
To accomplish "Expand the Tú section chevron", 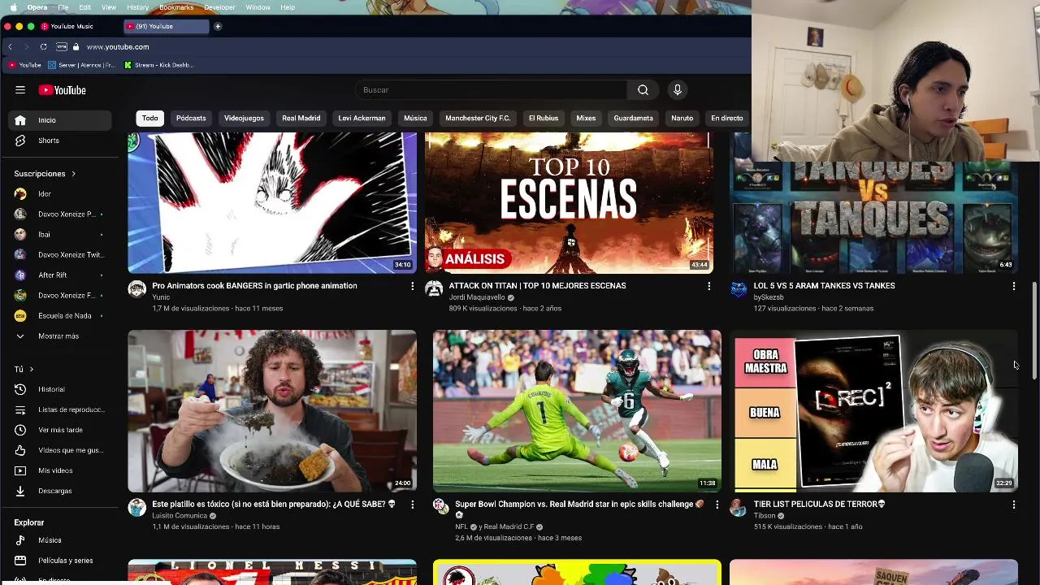I will (x=32, y=370).
